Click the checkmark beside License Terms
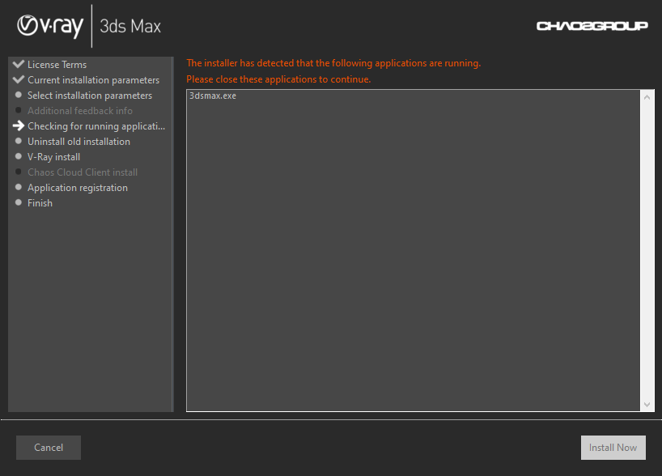 [x=18, y=64]
